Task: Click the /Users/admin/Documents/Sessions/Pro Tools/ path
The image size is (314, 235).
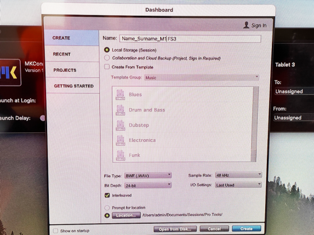Action: (182, 215)
